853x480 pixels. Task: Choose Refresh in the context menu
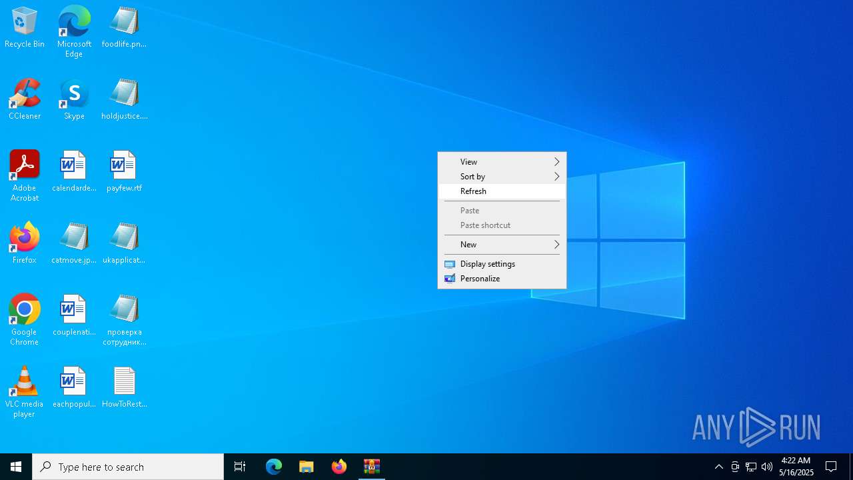502,191
